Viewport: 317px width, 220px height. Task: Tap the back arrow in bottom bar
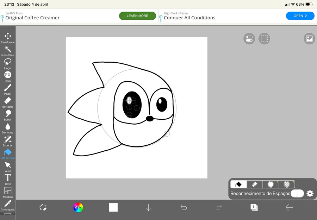click(289, 207)
